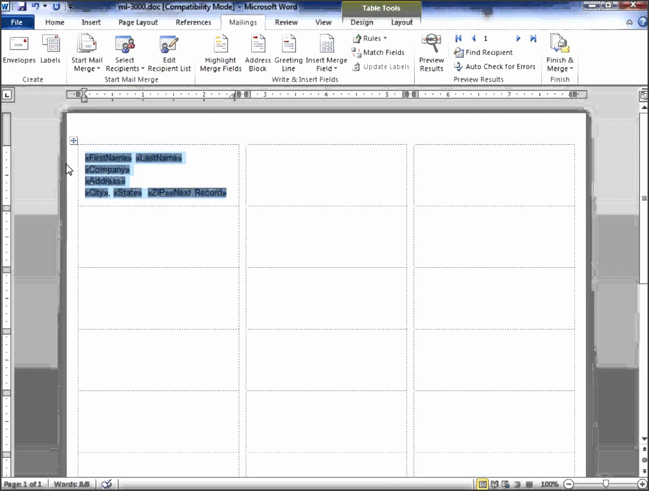Viewport: 649px width, 491px height.
Task: Open the Envelopes dialog
Action: 19,52
